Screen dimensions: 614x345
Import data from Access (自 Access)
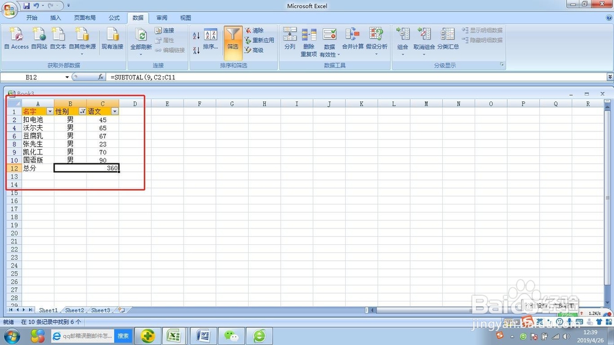pos(17,39)
